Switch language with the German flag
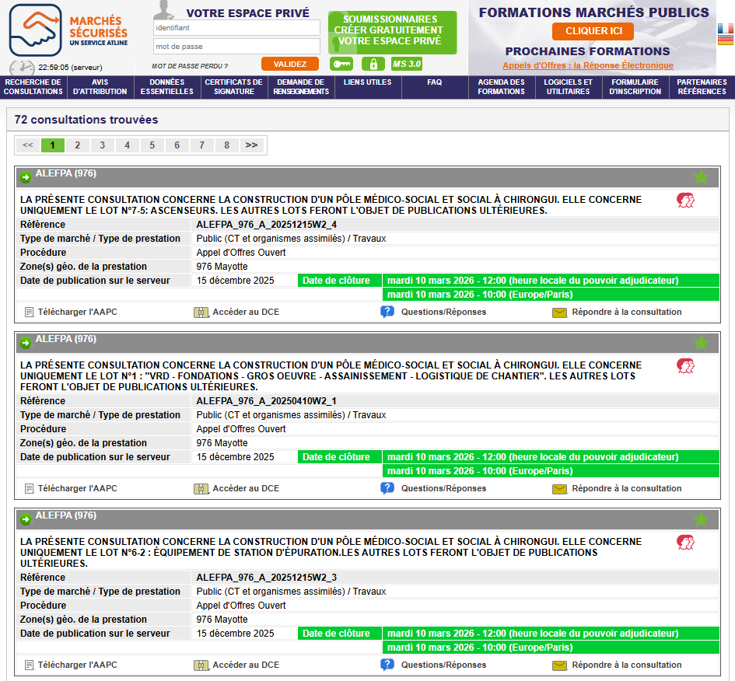 coord(725,40)
